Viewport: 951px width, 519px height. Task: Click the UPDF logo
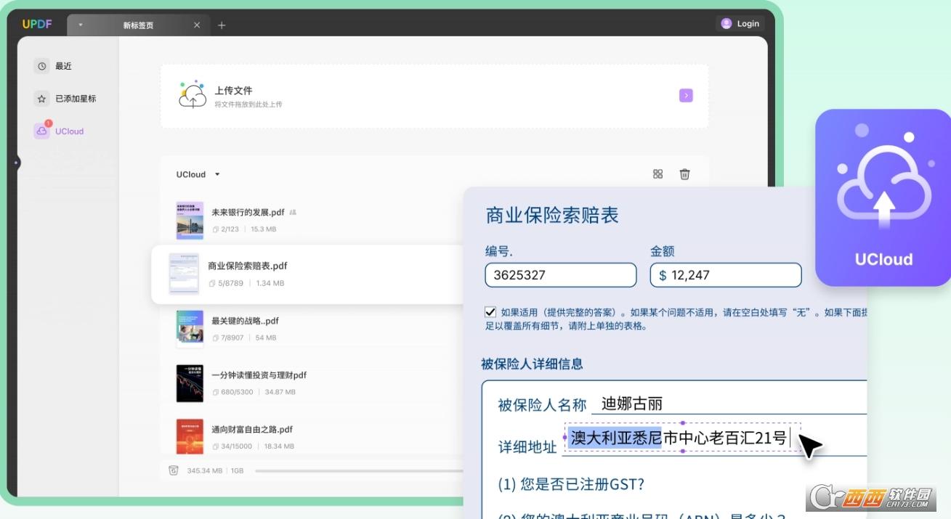(x=37, y=24)
